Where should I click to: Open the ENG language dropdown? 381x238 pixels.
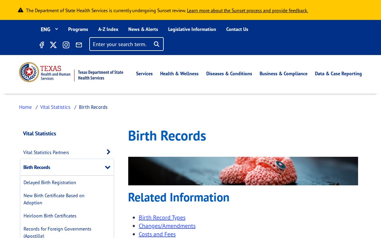tap(49, 29)
